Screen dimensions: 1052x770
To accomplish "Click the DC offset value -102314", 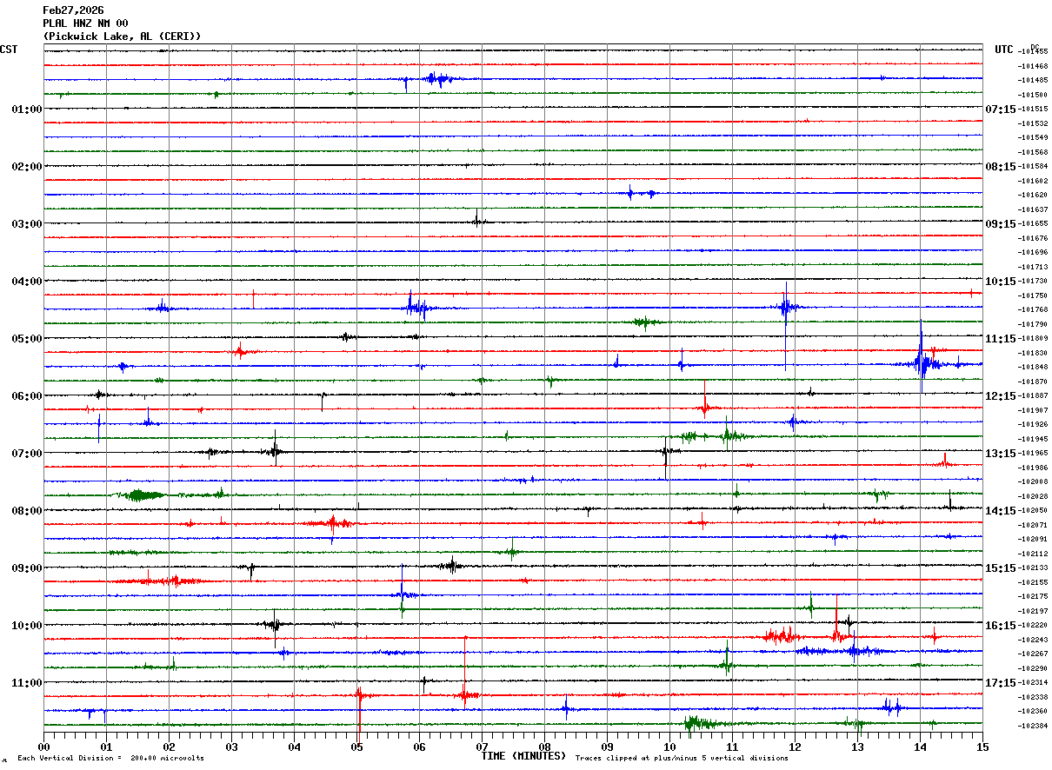I will (1032, 682).
